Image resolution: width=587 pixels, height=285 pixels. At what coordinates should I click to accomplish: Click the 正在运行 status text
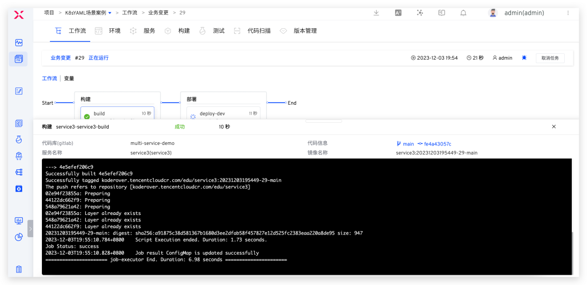pyautogui.click(x=98, y=58)
